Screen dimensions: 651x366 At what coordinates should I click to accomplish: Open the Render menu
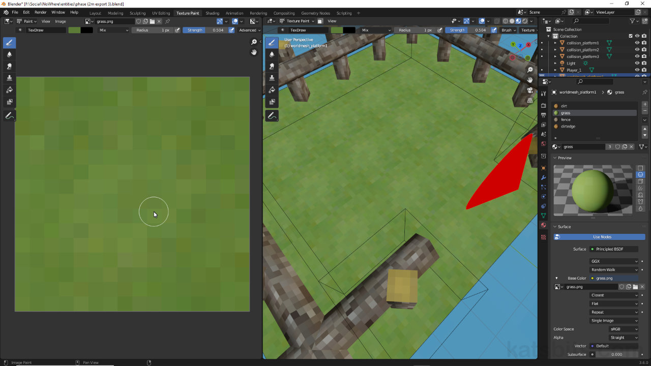[41, 12]
